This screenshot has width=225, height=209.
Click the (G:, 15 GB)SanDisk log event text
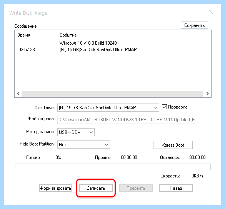click(98, 50)
